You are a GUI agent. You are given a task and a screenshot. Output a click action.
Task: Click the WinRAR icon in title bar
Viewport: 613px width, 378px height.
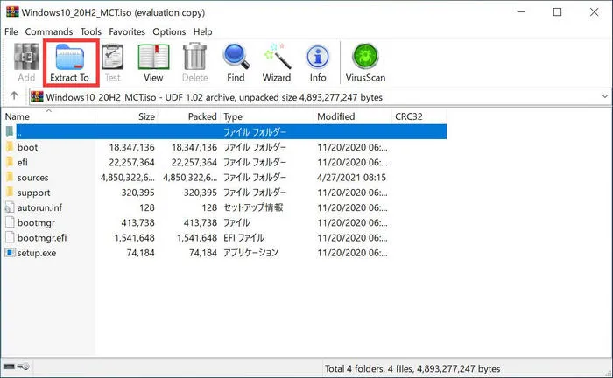click(x=12, y=11)
